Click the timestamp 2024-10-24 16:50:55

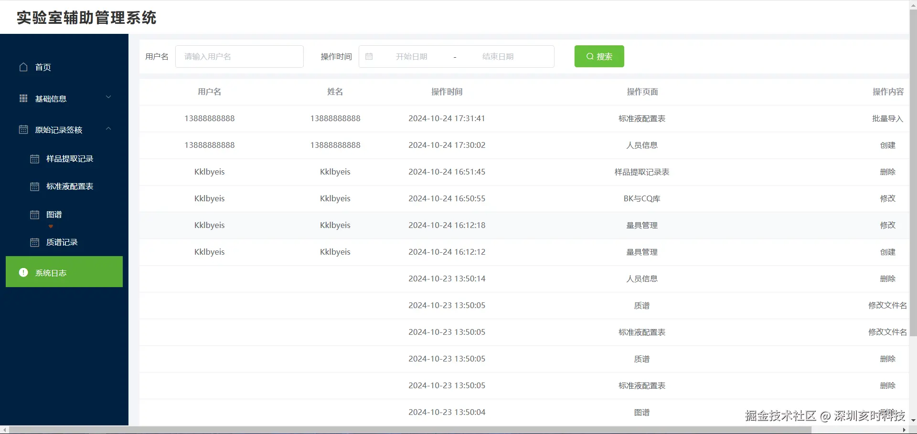click(x=447, y=198)
